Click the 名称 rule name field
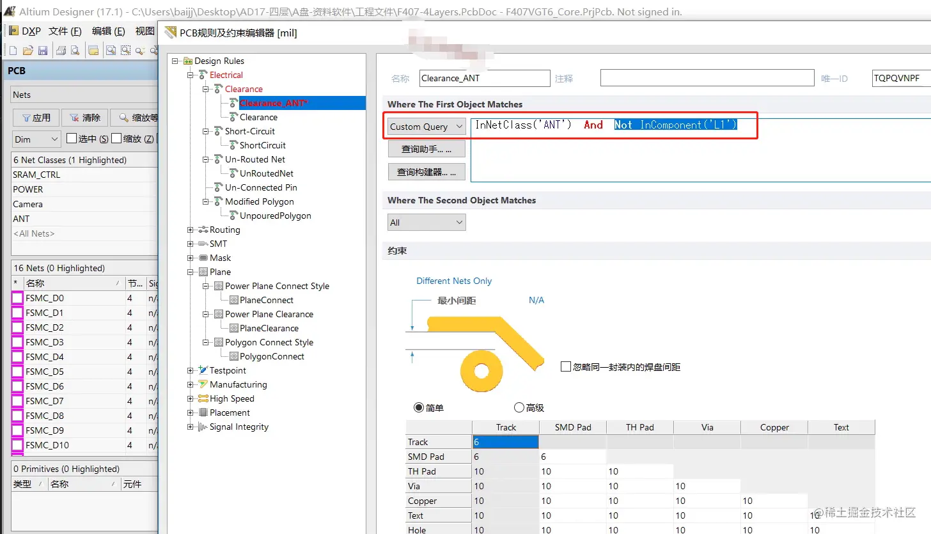The image size is (931, 534). (485, 78)
